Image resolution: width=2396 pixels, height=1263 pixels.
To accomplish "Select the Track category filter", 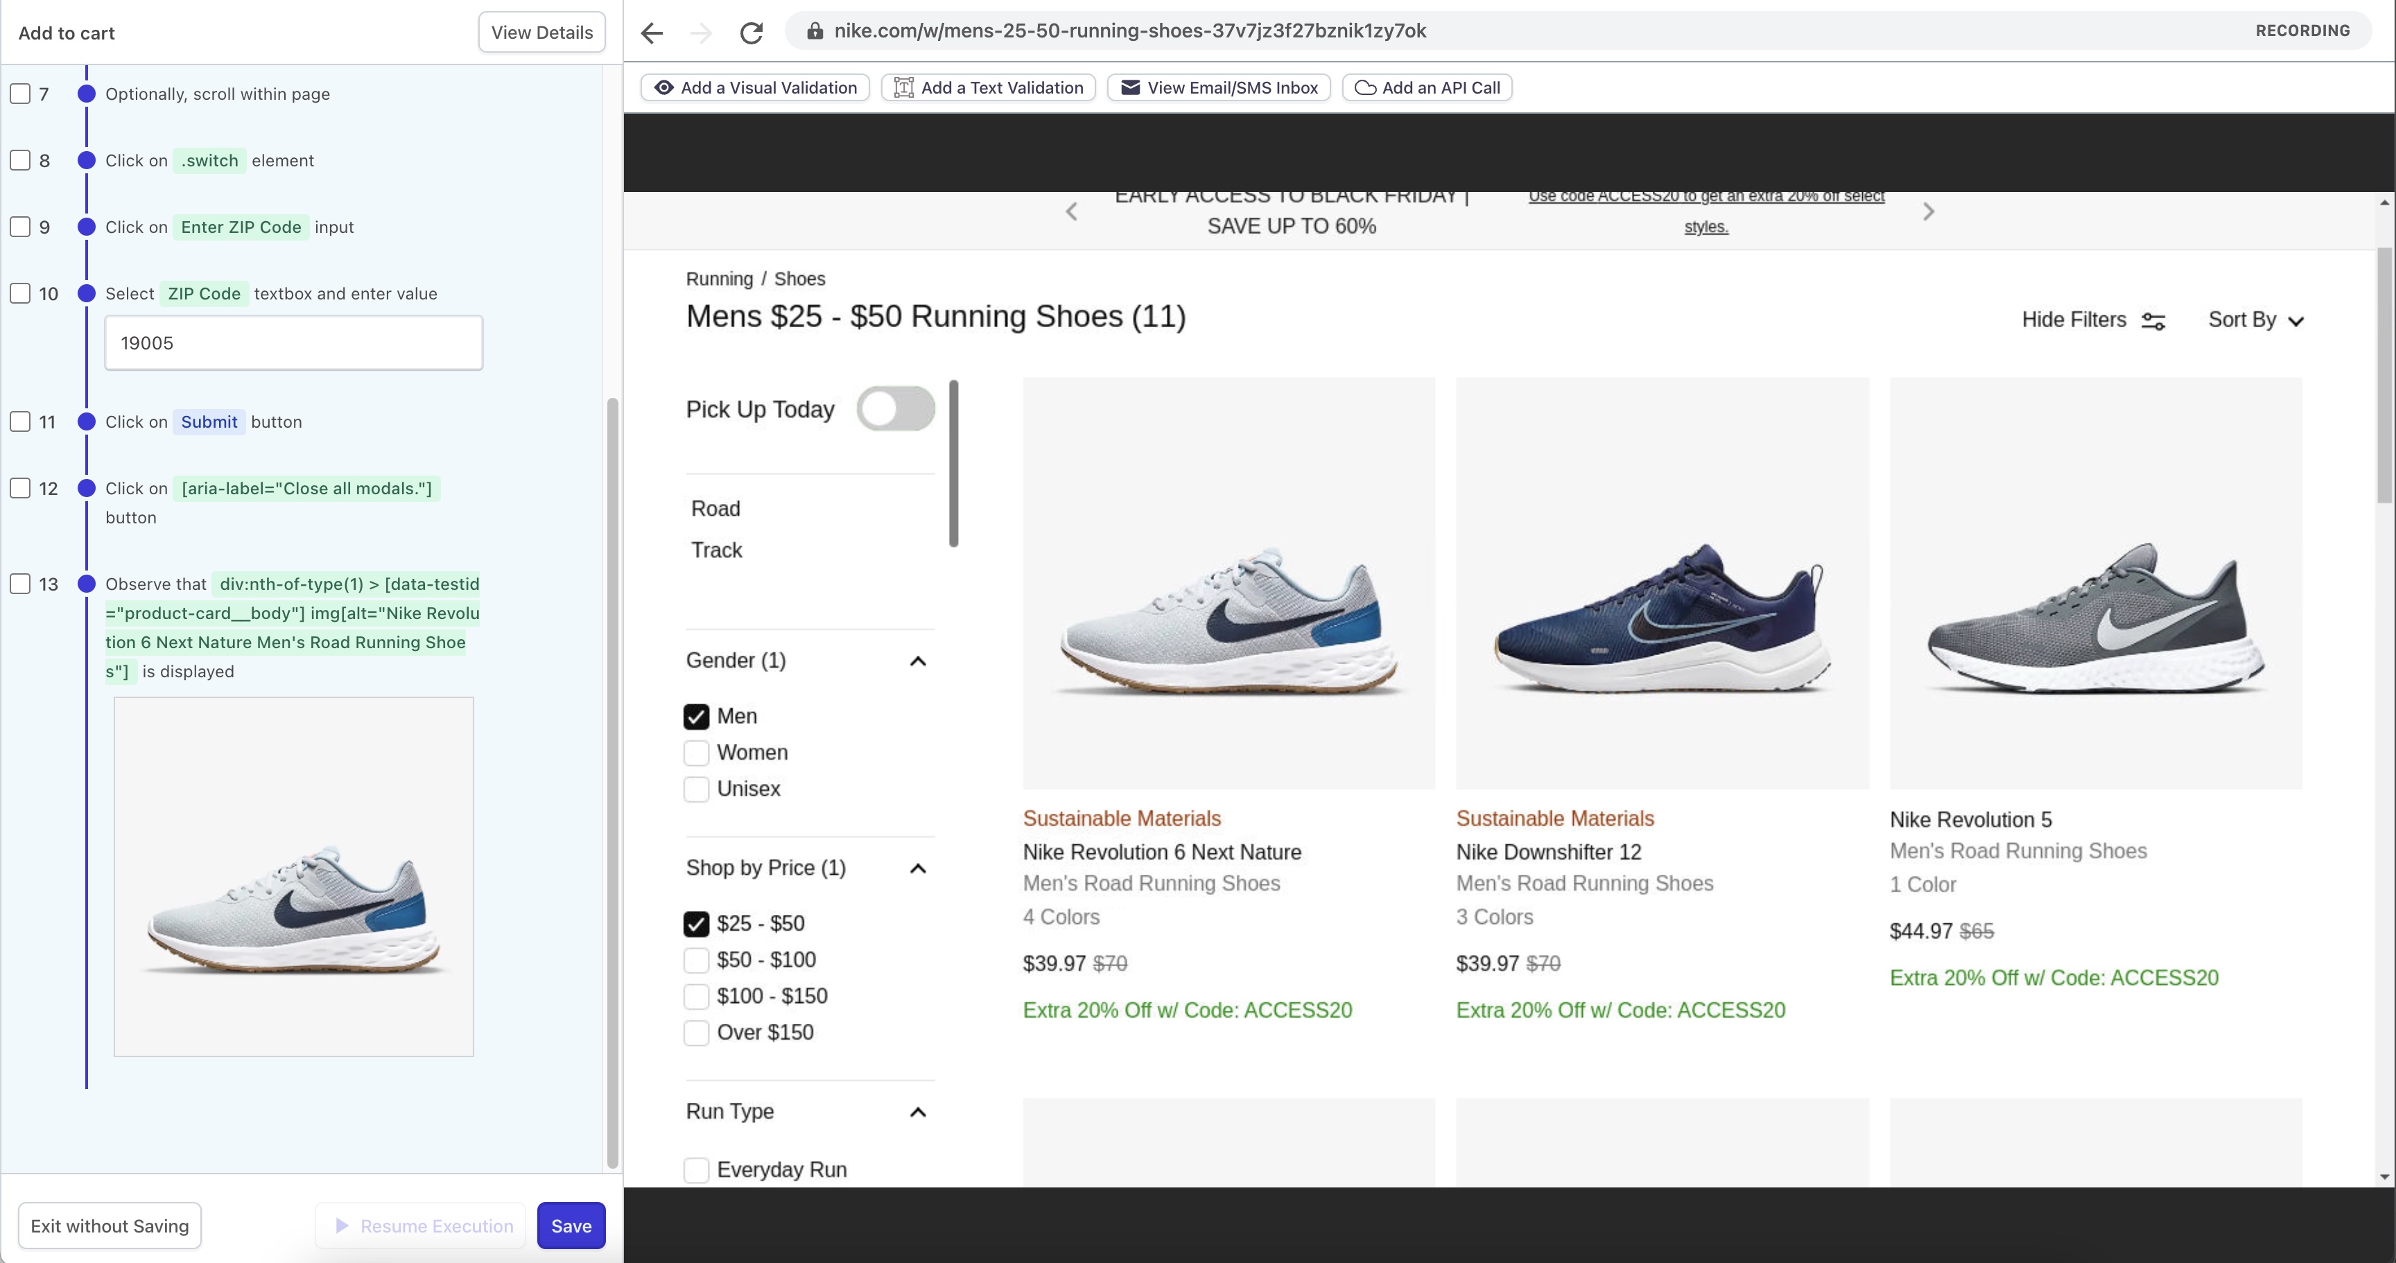I will tap(716, 550).
